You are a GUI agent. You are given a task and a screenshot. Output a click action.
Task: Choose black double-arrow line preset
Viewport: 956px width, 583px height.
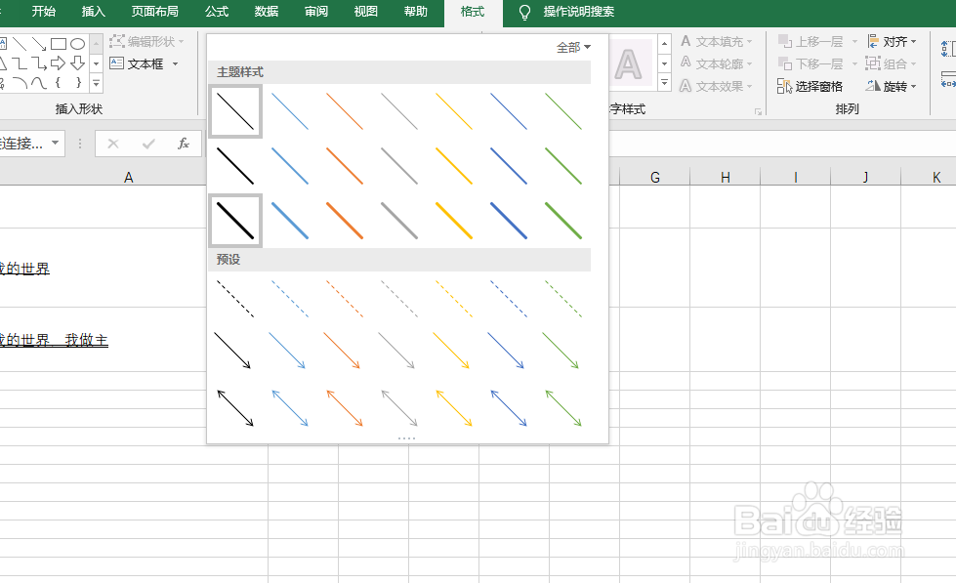(235, 408)
